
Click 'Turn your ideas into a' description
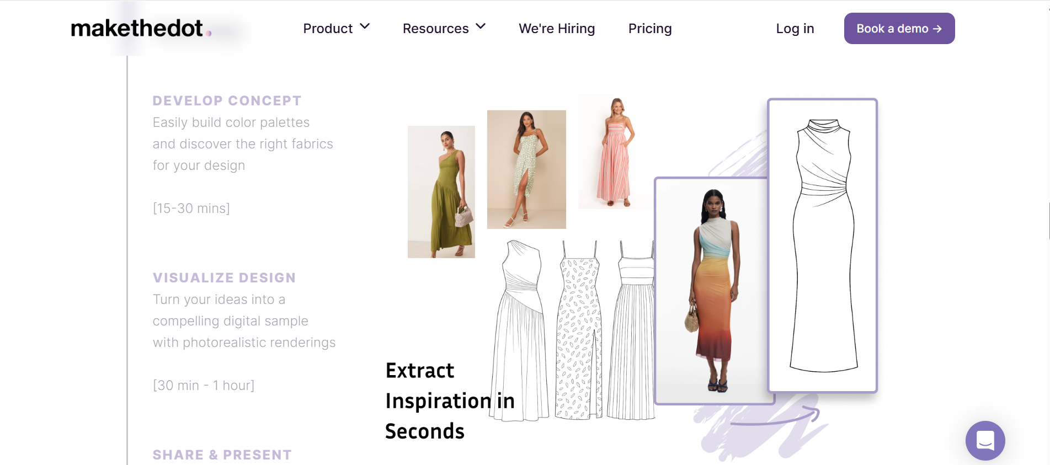[219, 300]
